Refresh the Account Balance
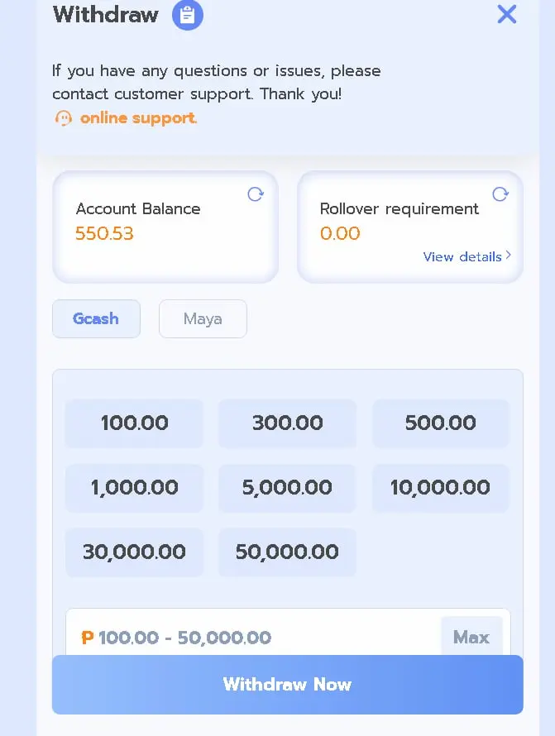This screenshot has height=736, width=555. point(256,194)
